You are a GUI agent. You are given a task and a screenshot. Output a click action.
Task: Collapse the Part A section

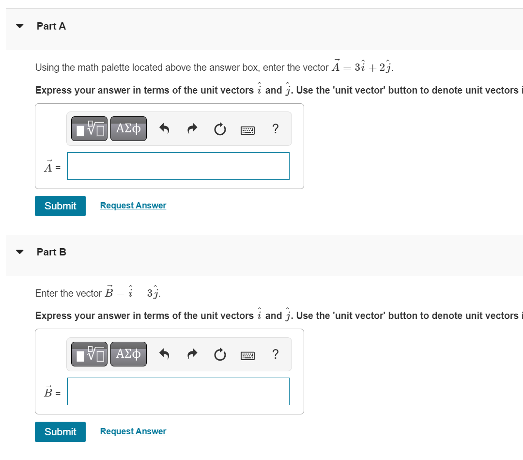point(18,26)
